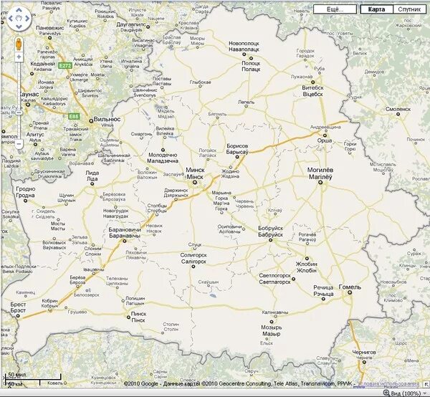Click the map scale bar
This screenshot has height=397, width=430.
pyautogui.click(x=32, y=380)
